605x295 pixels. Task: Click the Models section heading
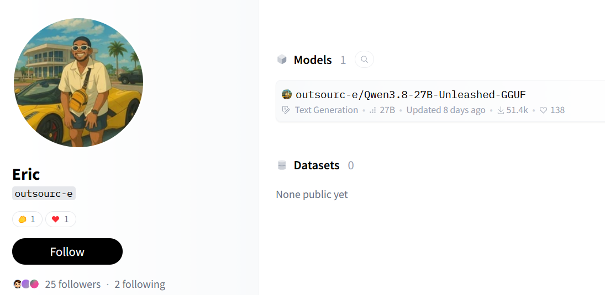coord(313,60)
